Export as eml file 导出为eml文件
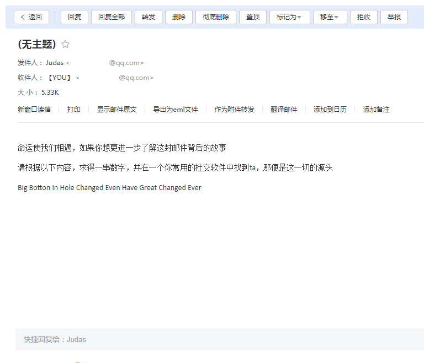The width and height of the screenshot is (424, 363). (176, 110)
